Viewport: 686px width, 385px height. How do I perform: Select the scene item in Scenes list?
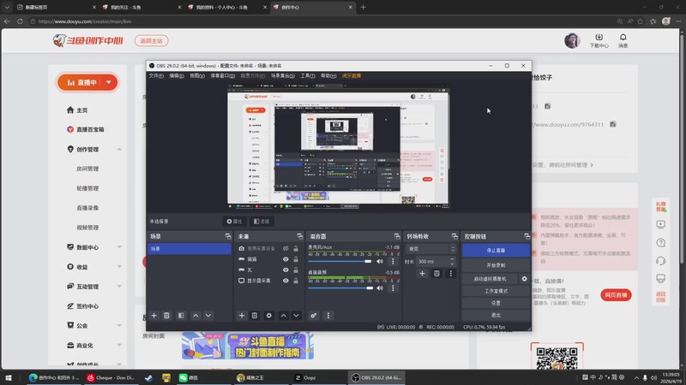click(190, 249)
